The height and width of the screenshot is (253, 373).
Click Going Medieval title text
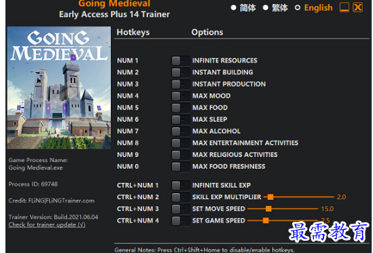[x=114, y=3]
